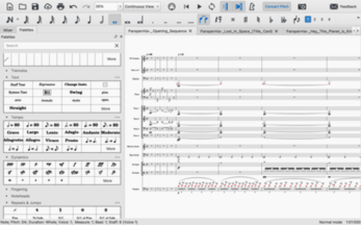The image size is (361, 225).
Task: Close the Opening Sequence score tab
Action: point(190,31)
